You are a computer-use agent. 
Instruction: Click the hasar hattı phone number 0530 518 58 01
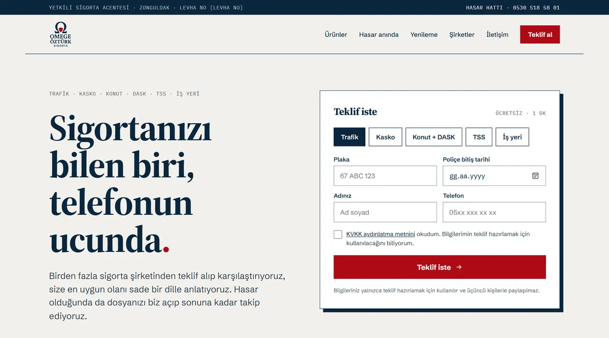(536, 8)
